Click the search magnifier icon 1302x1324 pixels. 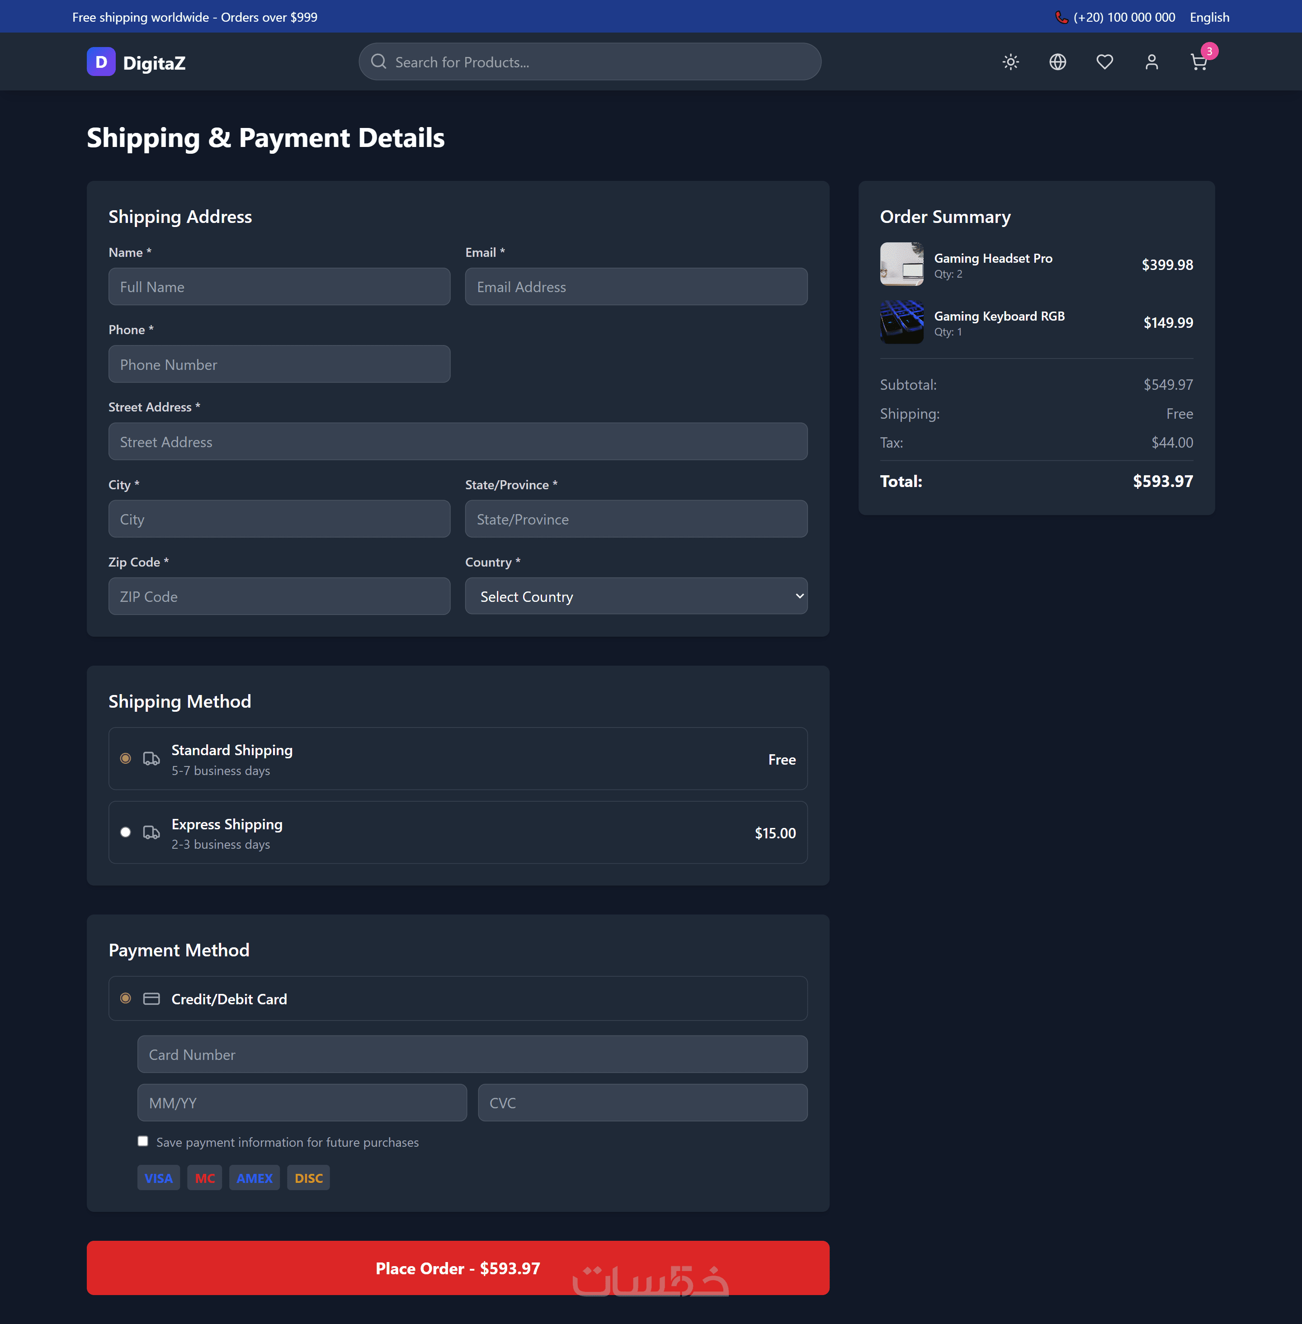pyautogui.click(x=378, y=61)
